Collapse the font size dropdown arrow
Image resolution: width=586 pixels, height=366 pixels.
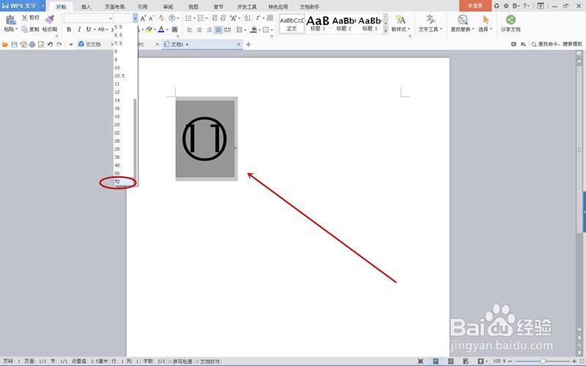click(x=135, y=18)
